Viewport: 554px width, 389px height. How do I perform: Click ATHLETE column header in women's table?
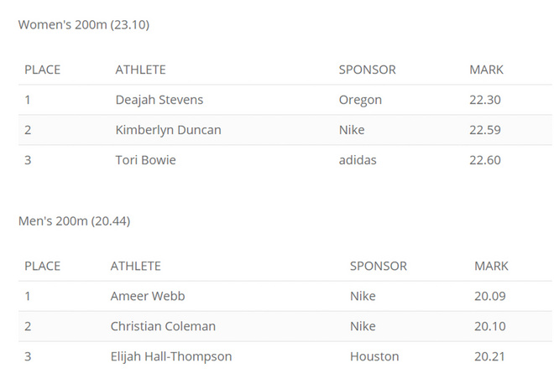[141, 70]
